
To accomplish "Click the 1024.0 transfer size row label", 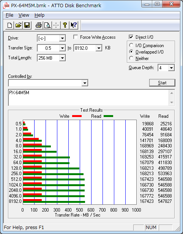I will coord(15,185).
